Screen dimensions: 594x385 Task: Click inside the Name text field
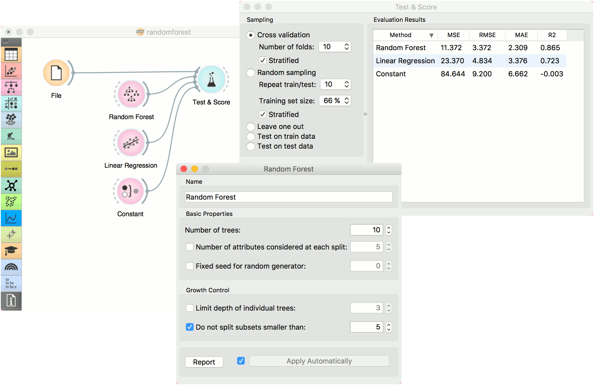tap(289, 197)
